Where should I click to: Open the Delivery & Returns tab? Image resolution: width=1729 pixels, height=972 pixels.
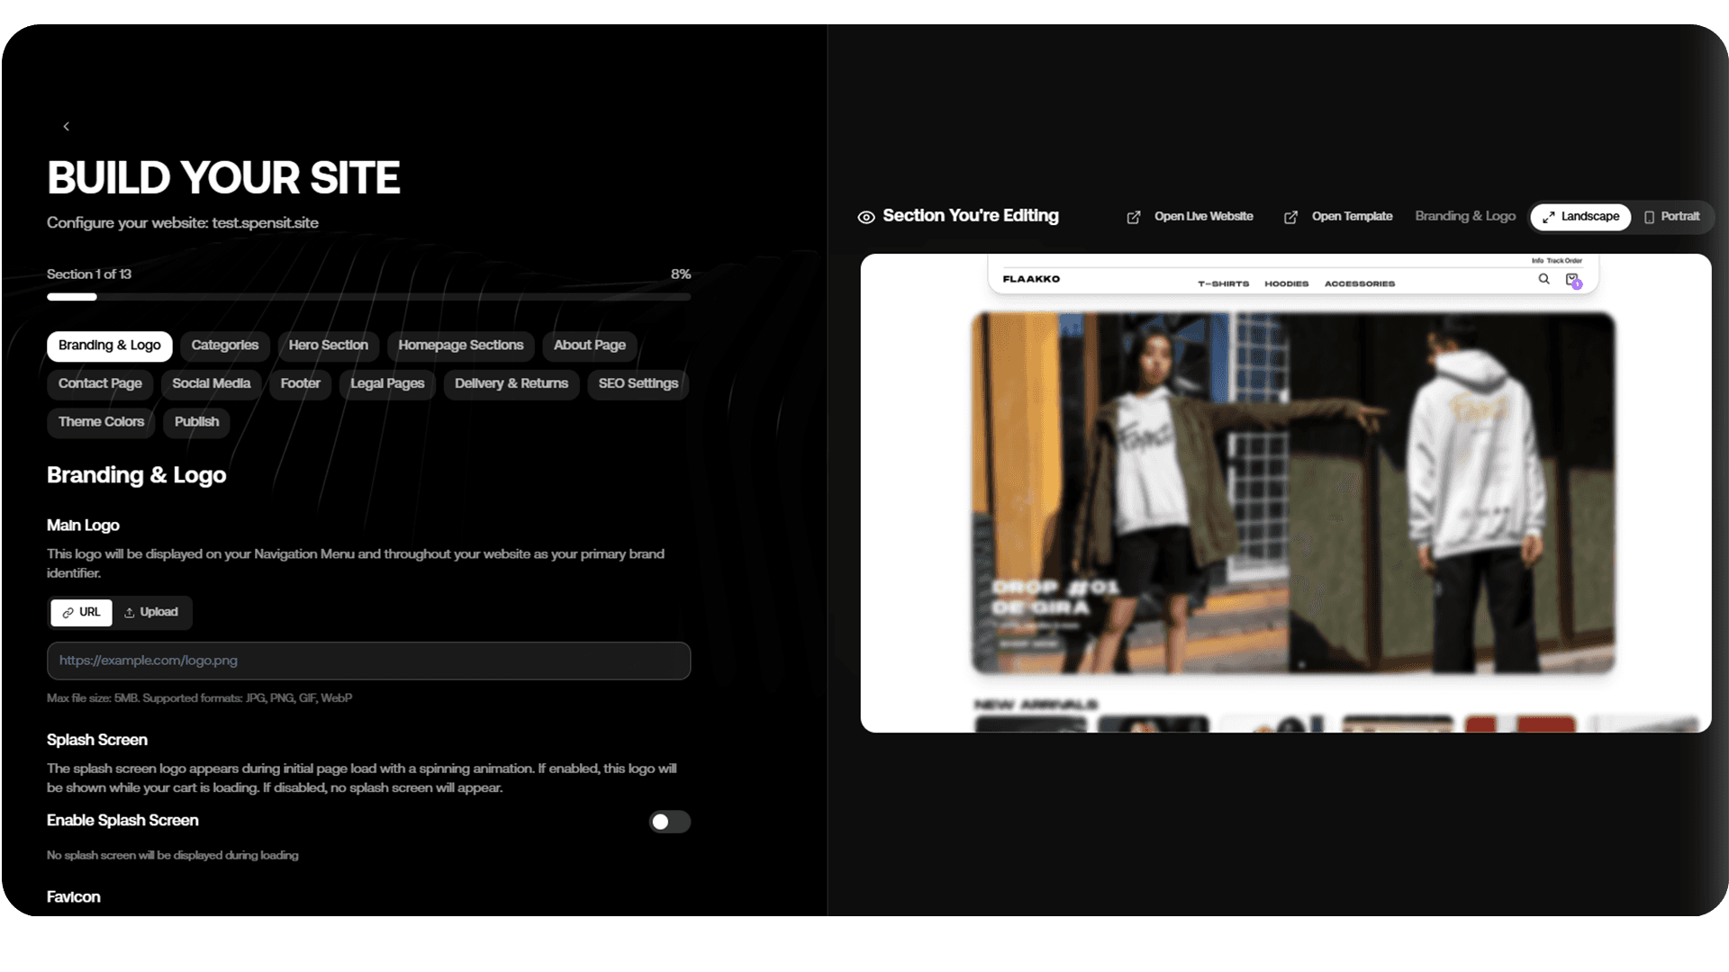click(511, 383)
